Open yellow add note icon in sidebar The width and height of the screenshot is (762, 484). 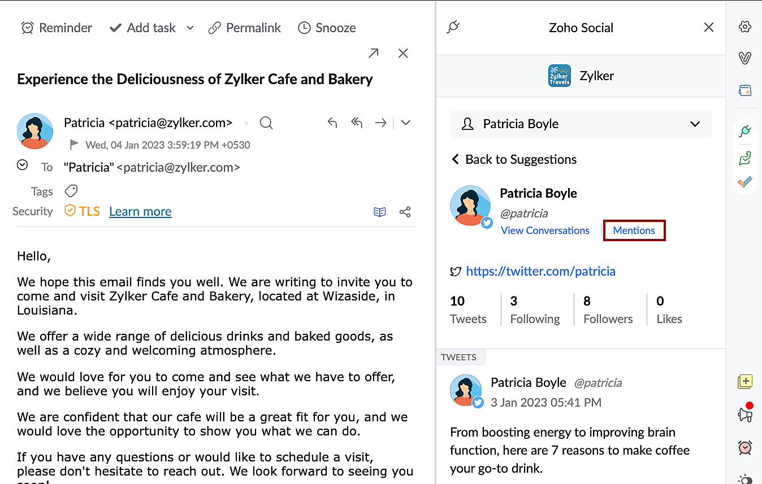745,382
